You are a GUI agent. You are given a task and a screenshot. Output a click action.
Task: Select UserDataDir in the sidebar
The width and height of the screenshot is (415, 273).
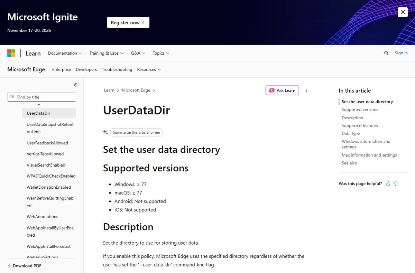tap(49, 113)
